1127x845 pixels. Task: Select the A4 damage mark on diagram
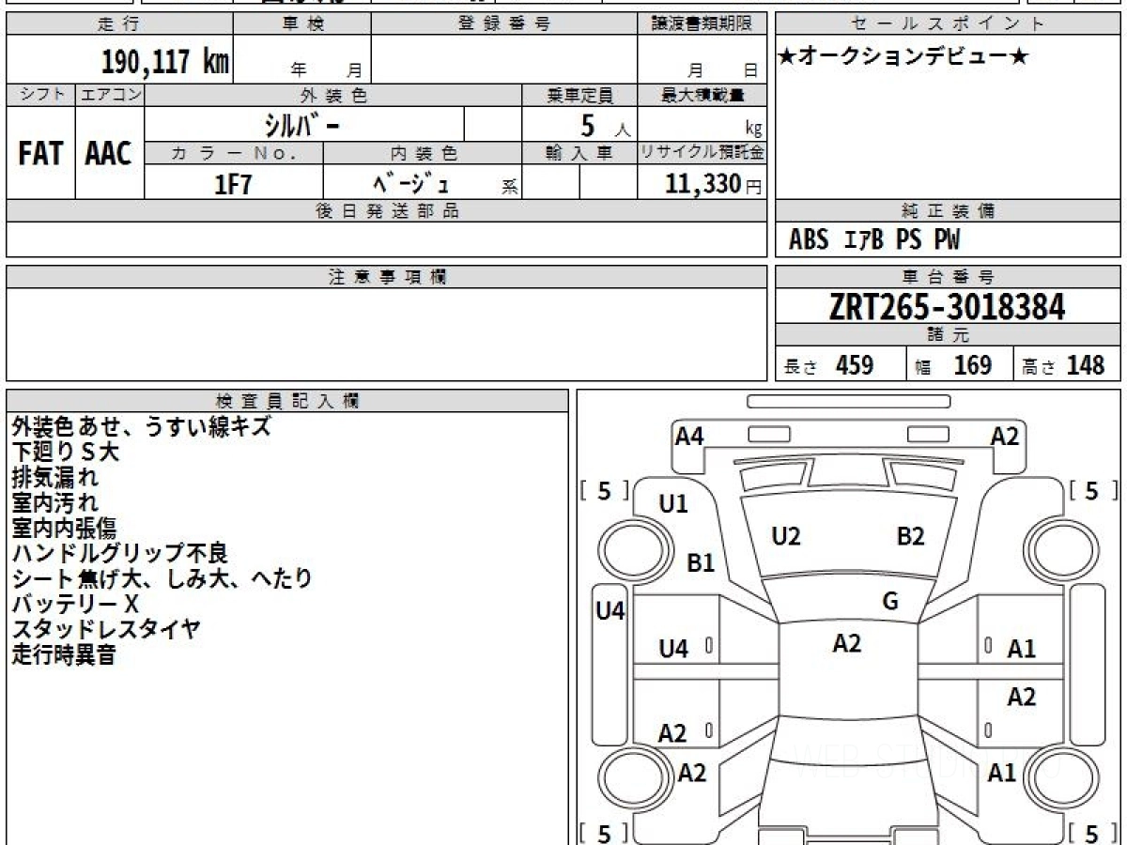pos(689,436)
